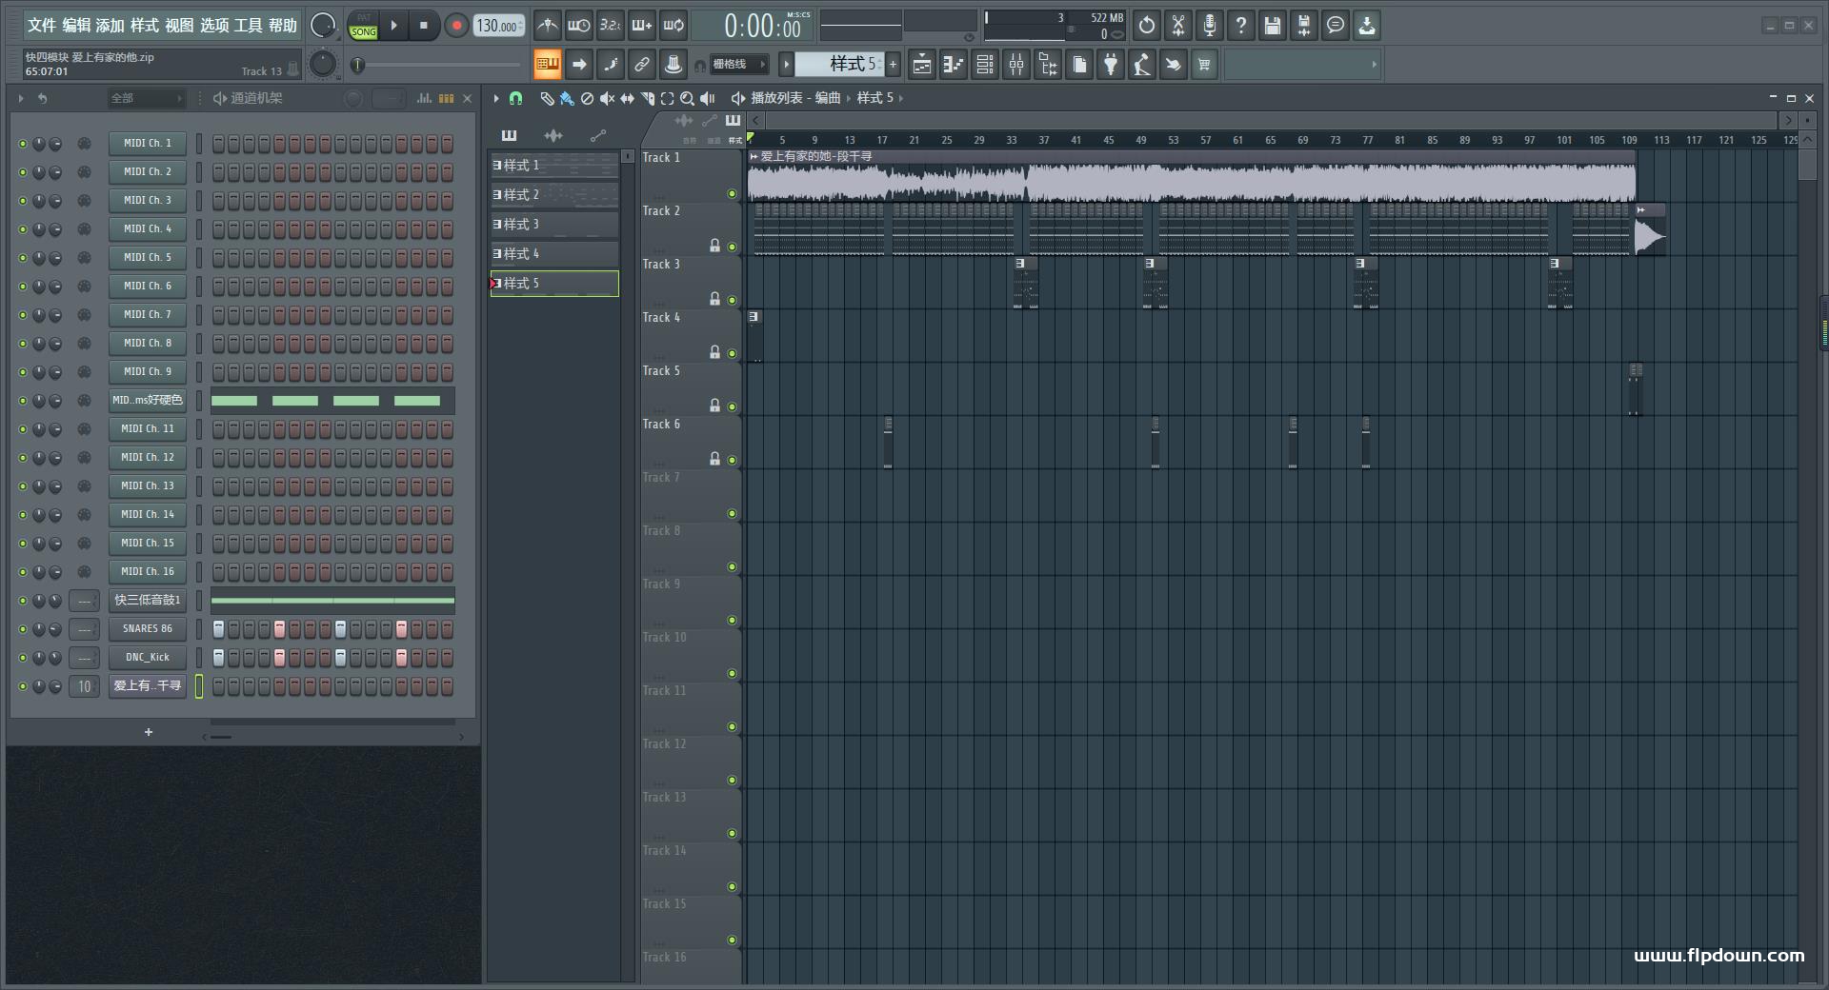Open the browser tree view icon
Viewport: 1829px width, 990px height.
click(1048, 65)
